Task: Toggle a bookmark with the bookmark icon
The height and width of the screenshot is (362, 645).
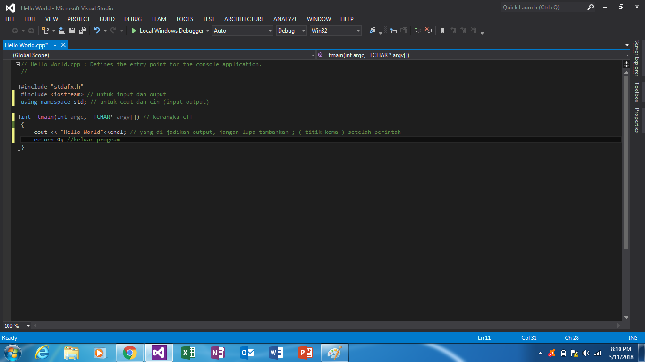Action: click(x=442, y=31)
